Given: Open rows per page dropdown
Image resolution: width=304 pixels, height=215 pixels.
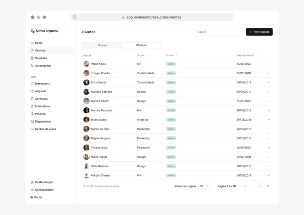Looking at the screenshot, I should (204, 186).
